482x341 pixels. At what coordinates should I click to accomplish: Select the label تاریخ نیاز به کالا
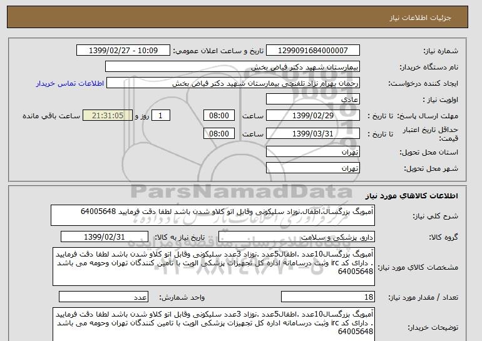pos(180,237)
